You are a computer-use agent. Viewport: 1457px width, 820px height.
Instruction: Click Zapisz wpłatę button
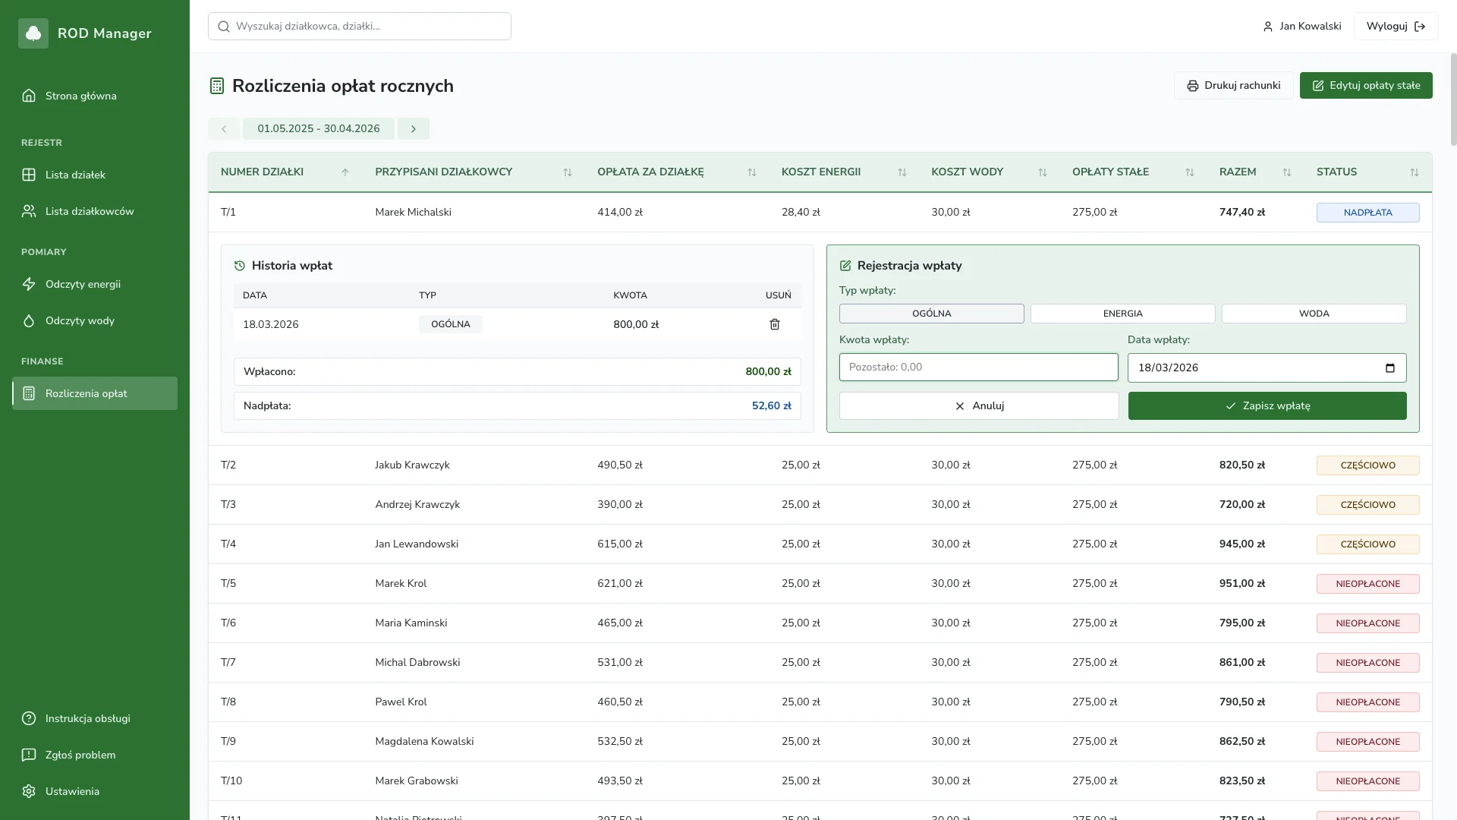point(1267,406)
